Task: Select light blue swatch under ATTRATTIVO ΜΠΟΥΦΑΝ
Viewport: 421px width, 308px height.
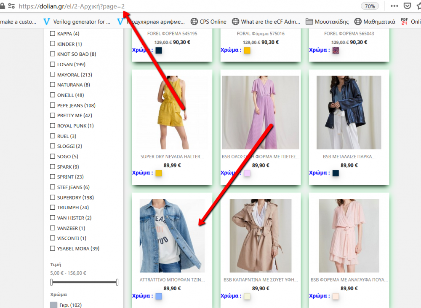Action: coord(159,296)
